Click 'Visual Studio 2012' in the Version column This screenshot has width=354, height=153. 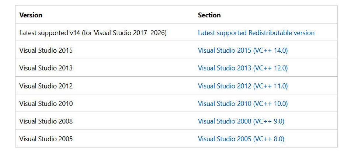click(x=46, y=86)
